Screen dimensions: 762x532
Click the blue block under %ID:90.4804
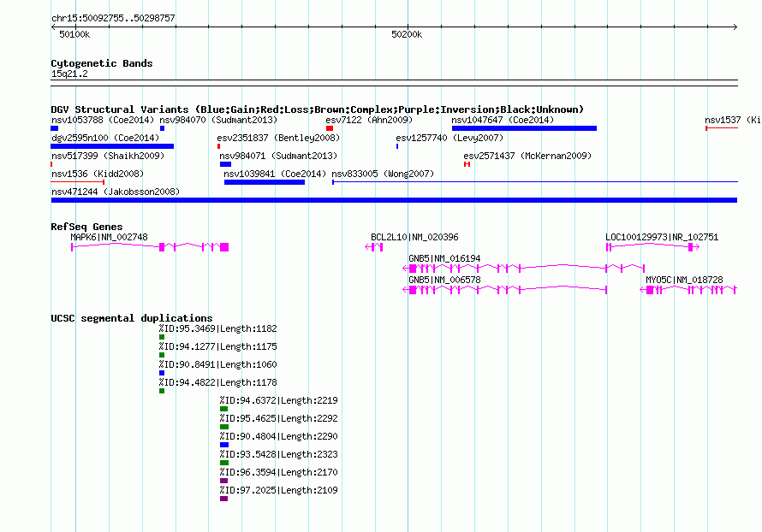pos(224,445)
